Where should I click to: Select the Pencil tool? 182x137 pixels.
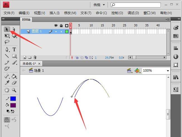pyautogui.click(x=7, y=62)
